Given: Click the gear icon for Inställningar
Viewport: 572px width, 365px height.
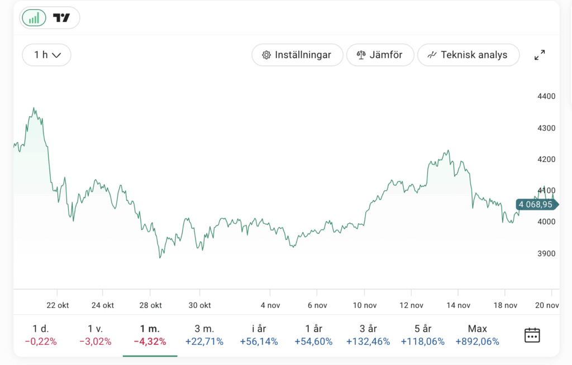Looking at the screenshot, I should pyautogui.click(x=266, y=55).
